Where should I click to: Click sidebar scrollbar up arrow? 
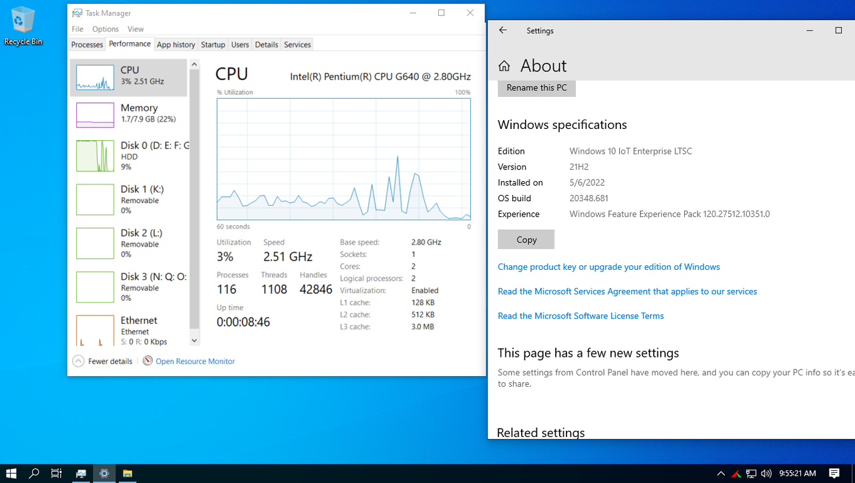194,64
